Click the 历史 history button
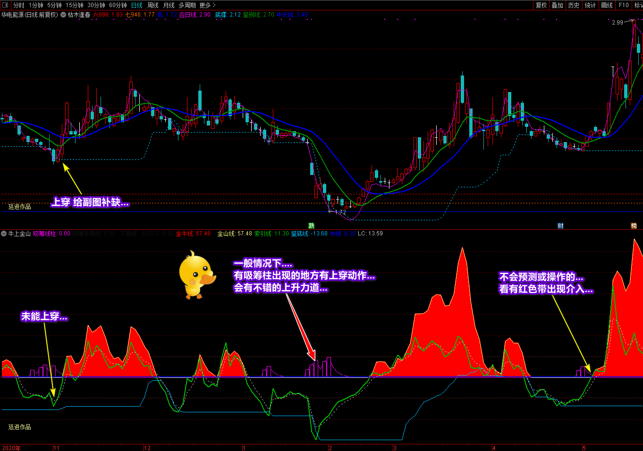This screenshot has width=643, height=451. 574,5
